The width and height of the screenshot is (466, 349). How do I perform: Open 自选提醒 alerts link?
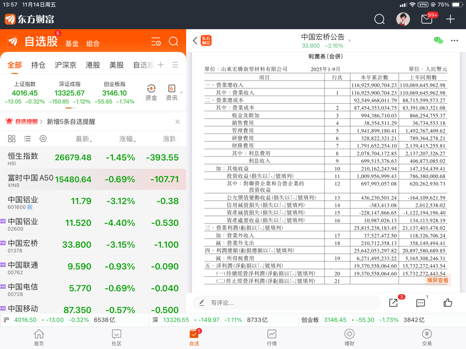coord(24,122)
